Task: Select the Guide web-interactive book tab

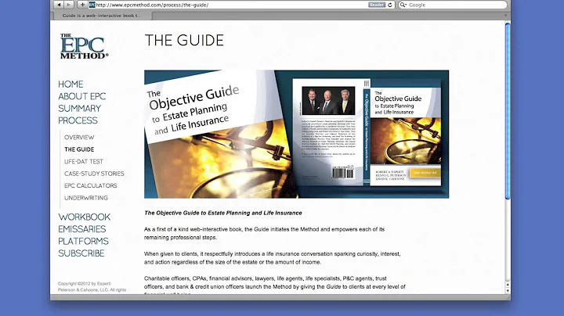Action: (x=102, y=16)
